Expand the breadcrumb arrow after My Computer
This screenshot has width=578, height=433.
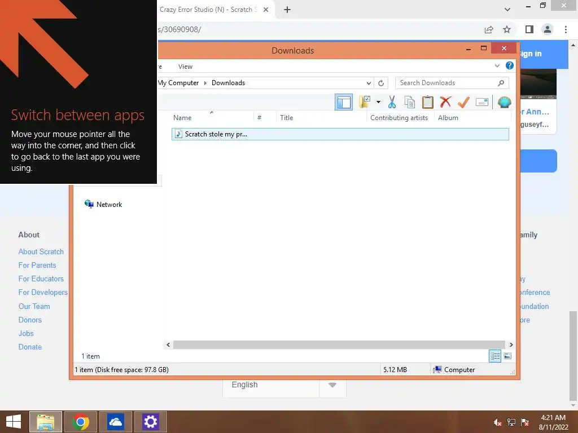(205, 83)
